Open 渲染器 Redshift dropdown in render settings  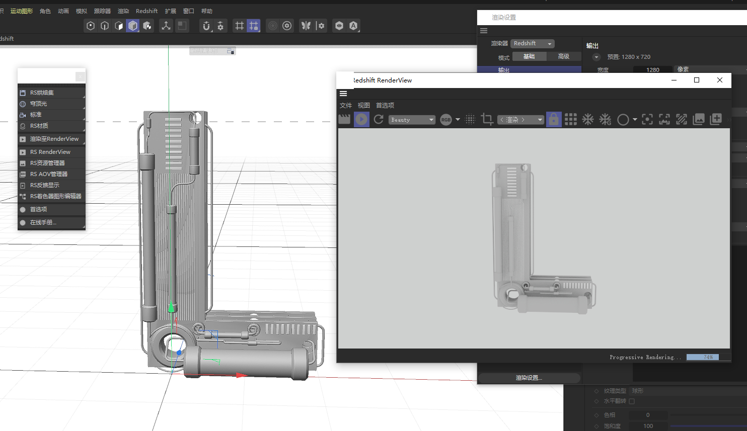click(x=533, y=44)
